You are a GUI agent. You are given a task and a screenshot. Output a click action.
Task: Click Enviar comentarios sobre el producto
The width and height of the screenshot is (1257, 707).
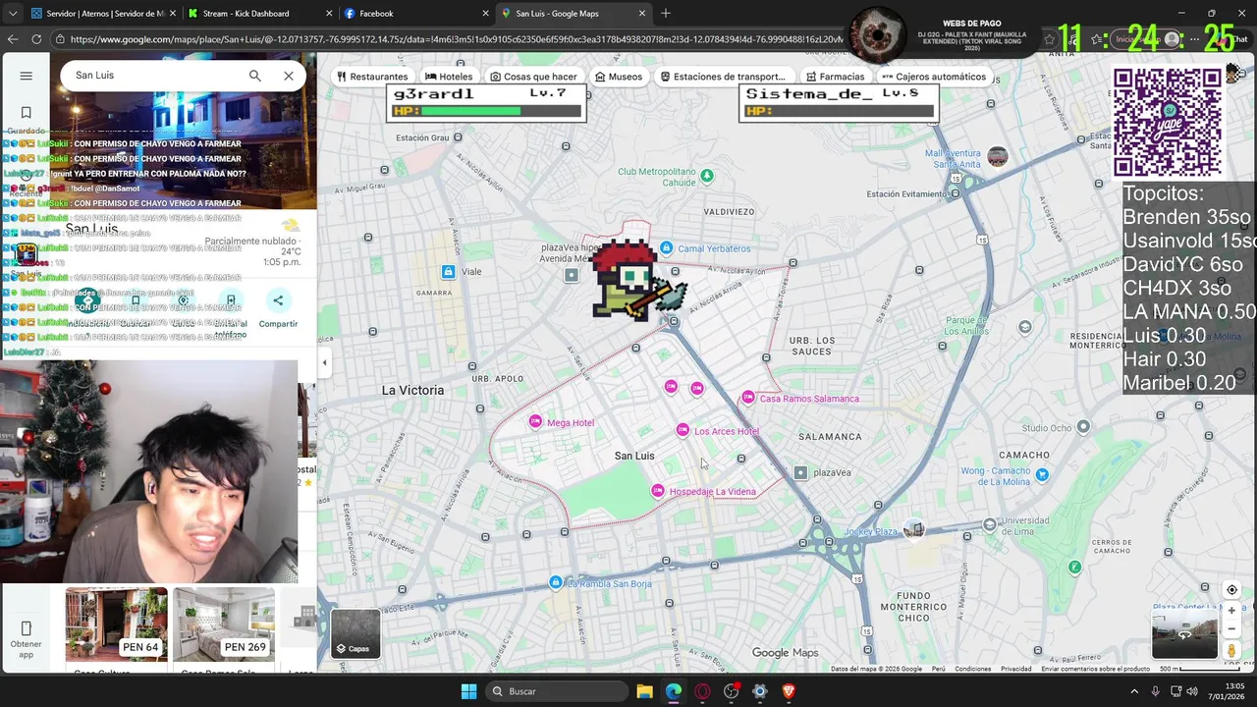[1095, 669]
